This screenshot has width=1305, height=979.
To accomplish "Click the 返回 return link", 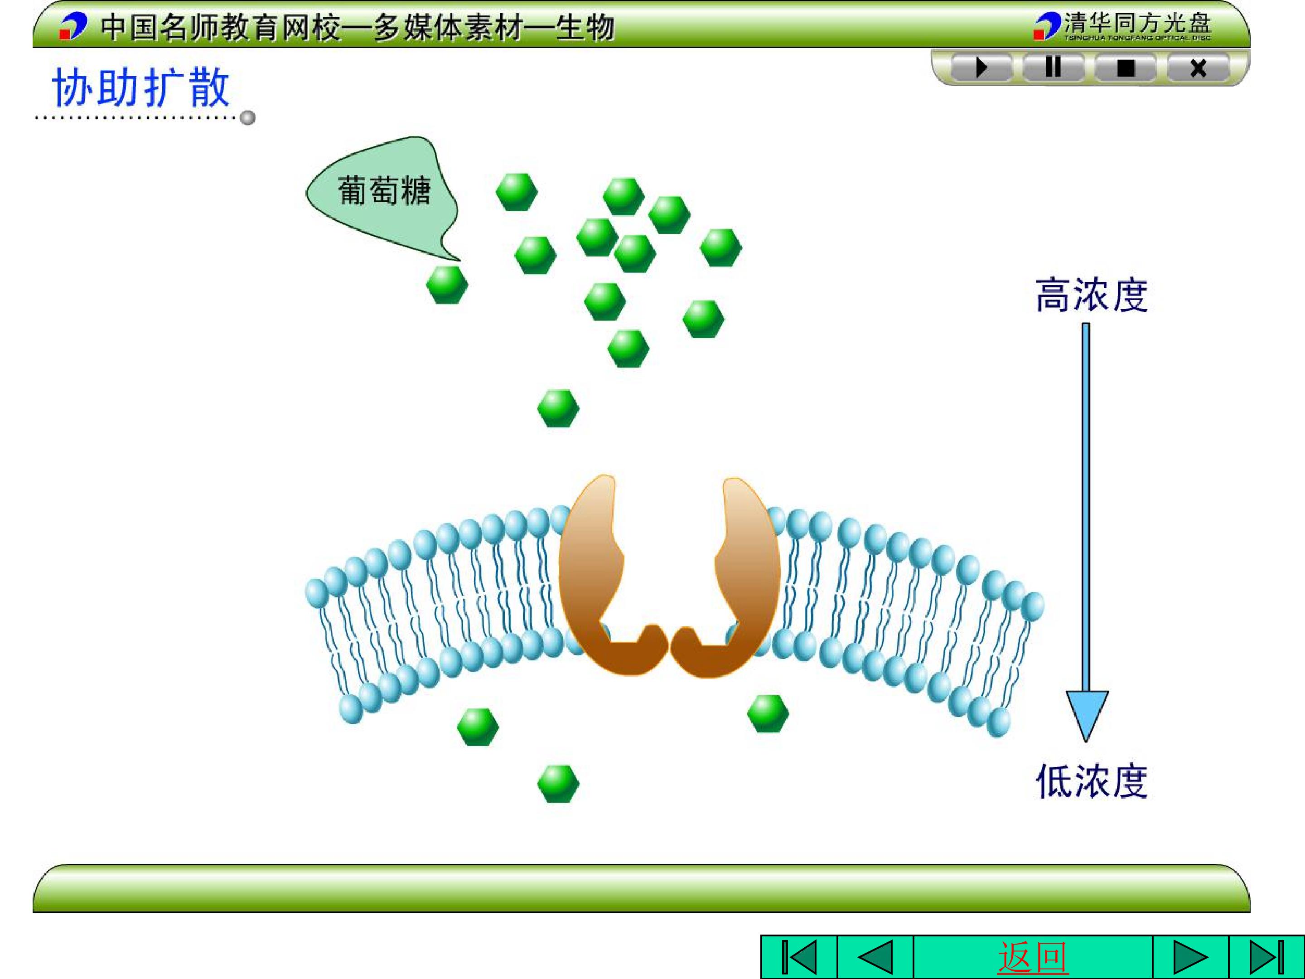I will (1033, 957).
